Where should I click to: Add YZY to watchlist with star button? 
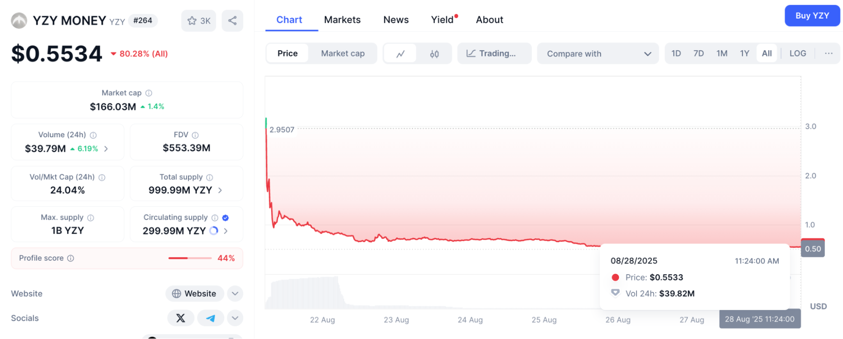tap(198, 21)
